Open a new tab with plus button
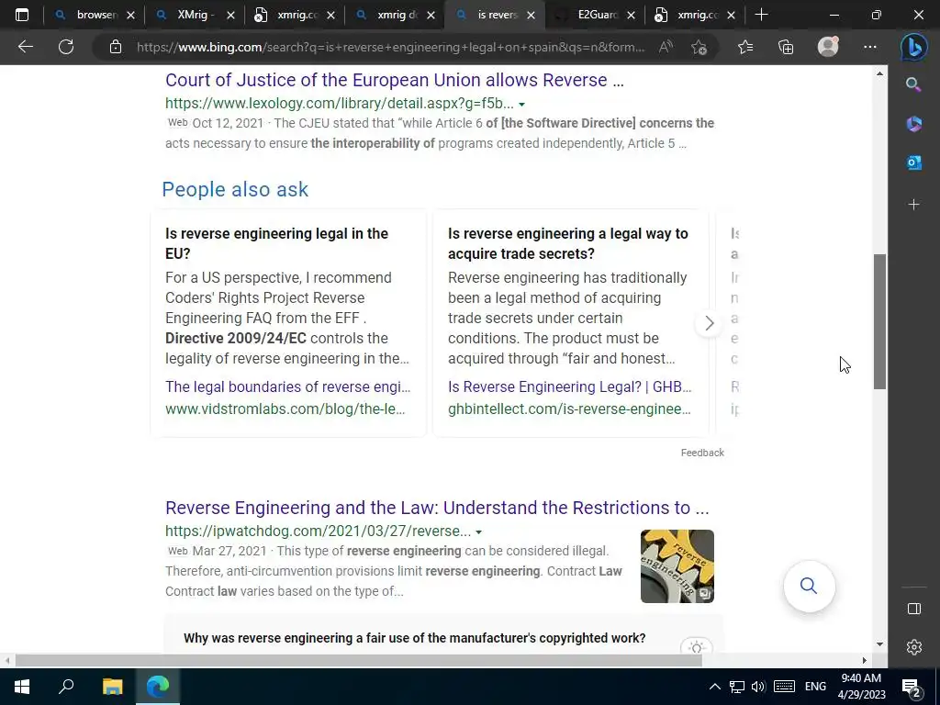The height and width of the screenshot is (705, 940). [x=761, y=15]
